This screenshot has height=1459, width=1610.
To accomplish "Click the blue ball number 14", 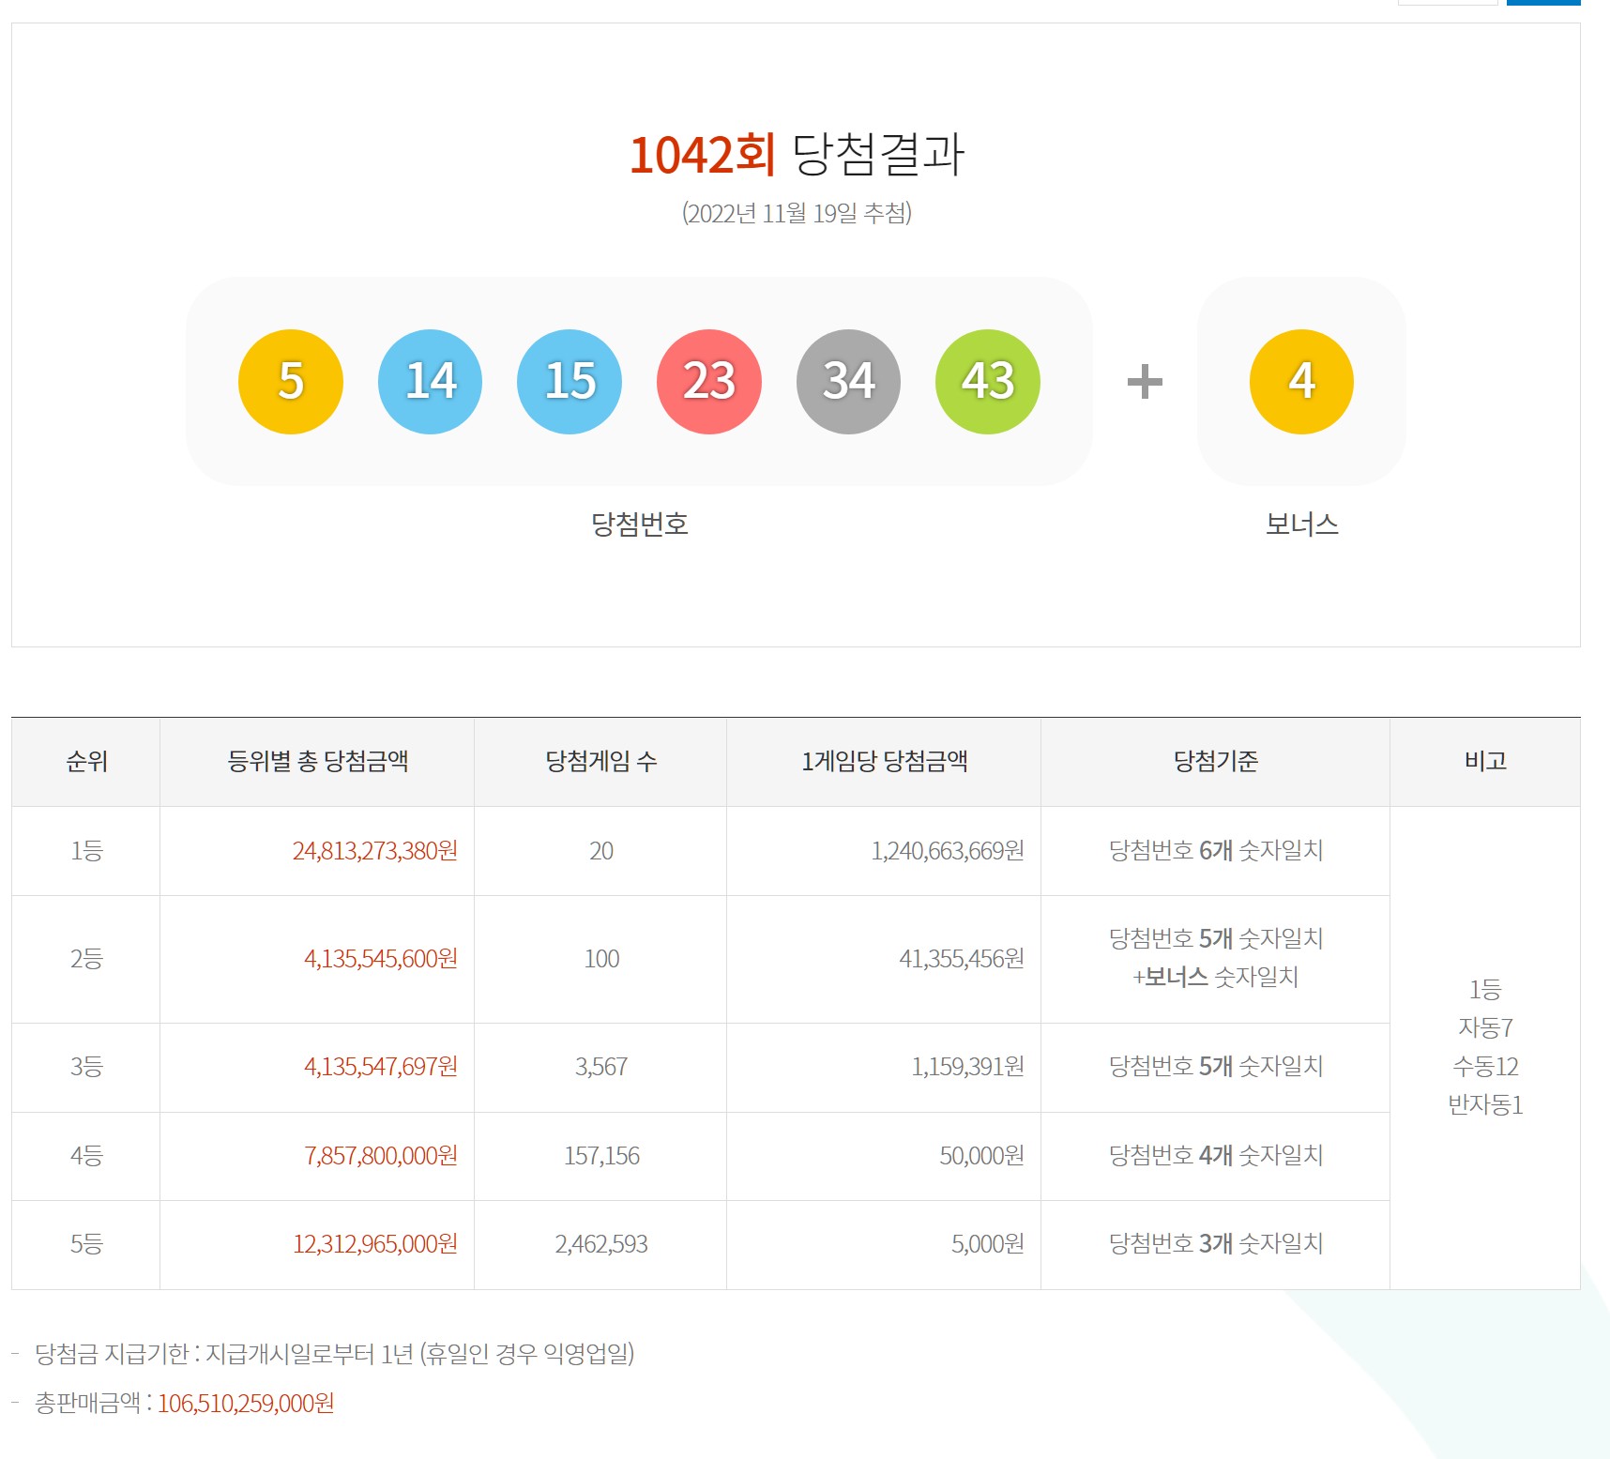I will click(x=430, y=382).
